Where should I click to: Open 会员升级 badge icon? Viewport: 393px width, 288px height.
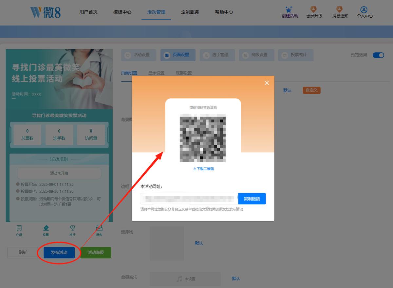tap(314, 9)
